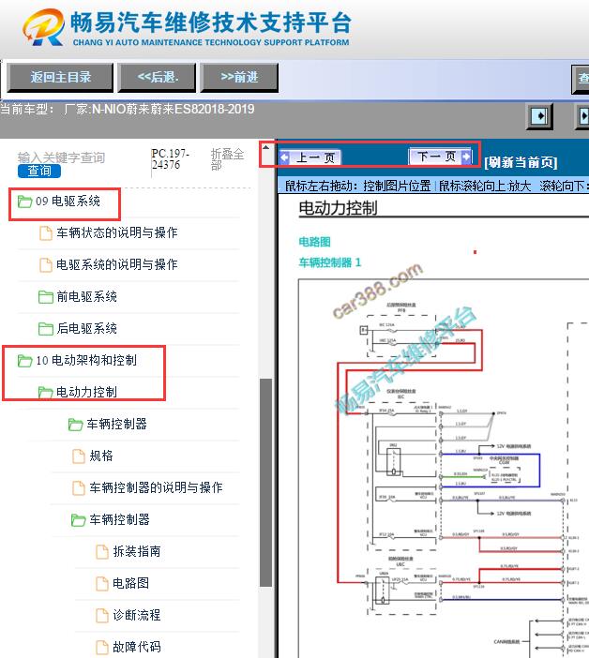Click the page icon beside 故障代码
The width and height of the screenshot is (589, 658).
pos(102,648)
